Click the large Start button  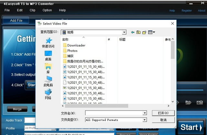[x=191, y=127]
